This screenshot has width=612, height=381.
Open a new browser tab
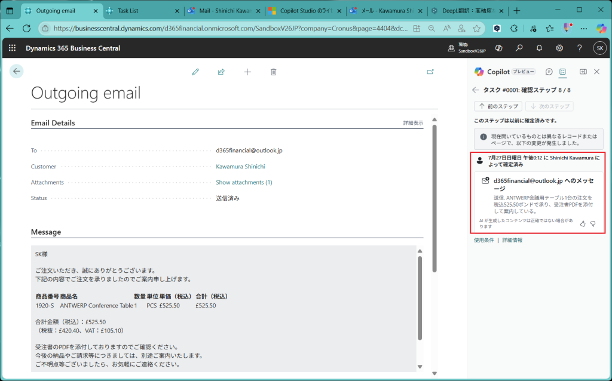tap(517, 11)
